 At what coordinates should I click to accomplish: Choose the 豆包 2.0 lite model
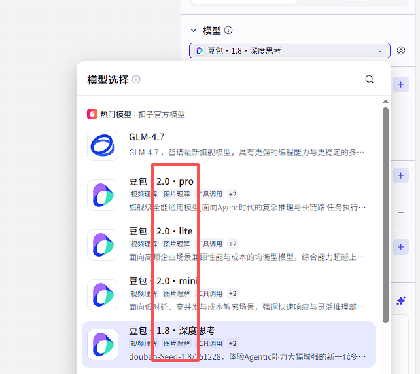click(161, 231)
